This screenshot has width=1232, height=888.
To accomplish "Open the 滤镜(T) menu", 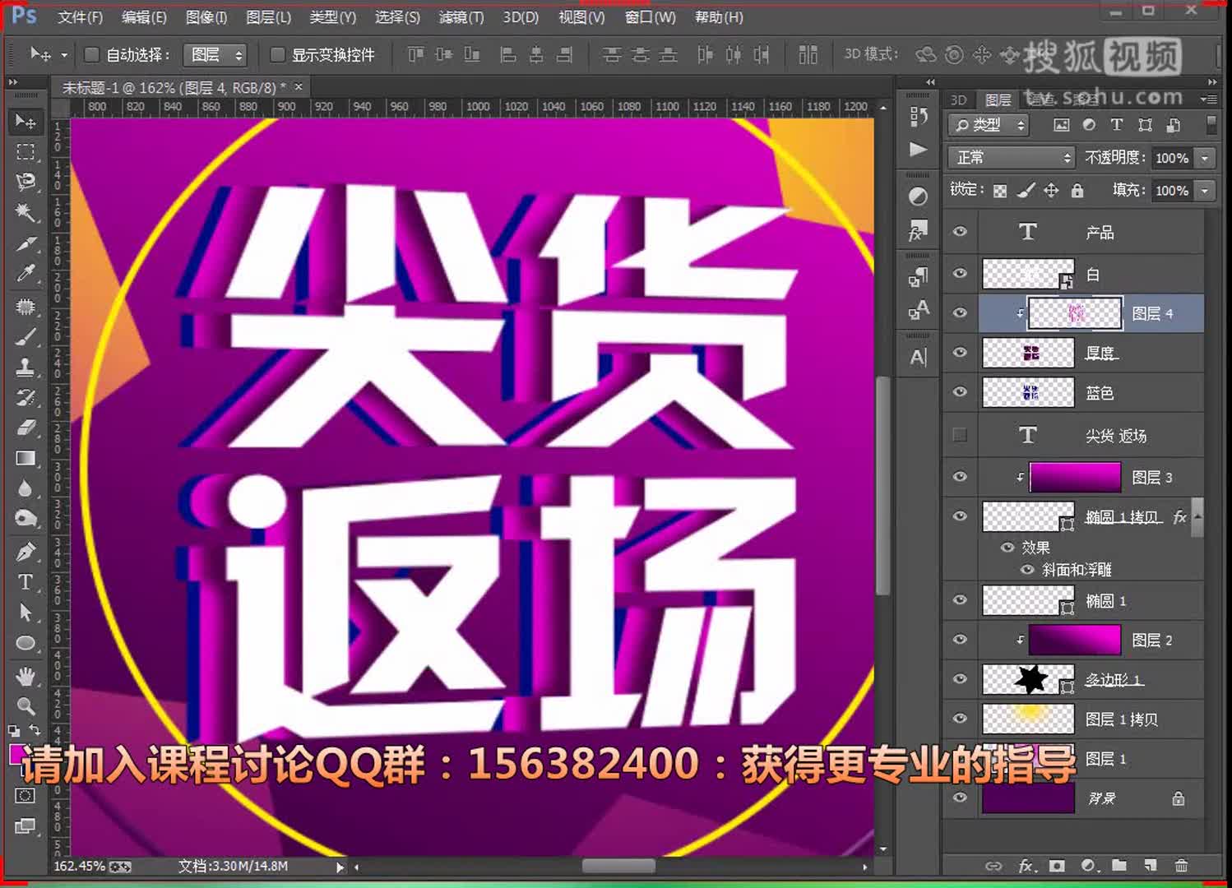I will pyautogui.click(x=461, y=17).
